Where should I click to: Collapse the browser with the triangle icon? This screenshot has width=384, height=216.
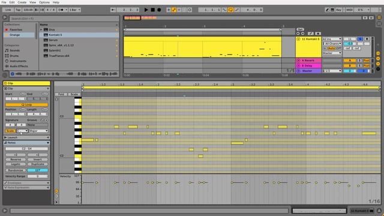5,17
